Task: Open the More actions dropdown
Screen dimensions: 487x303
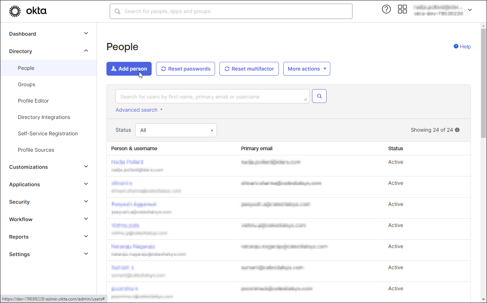Action: 307,69
